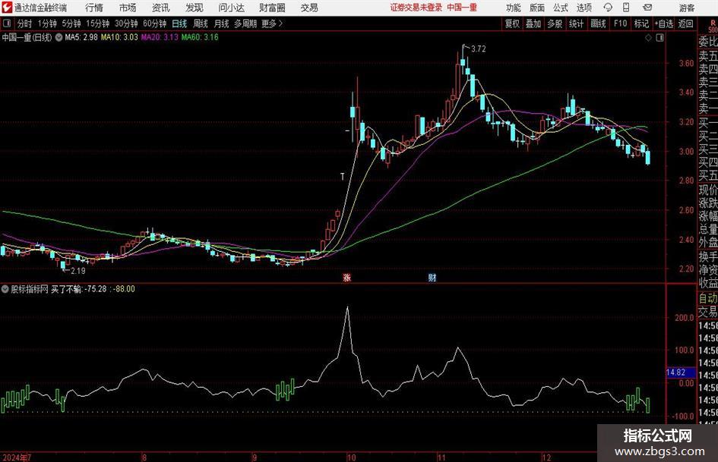Click the 标记 mark button

641,24
